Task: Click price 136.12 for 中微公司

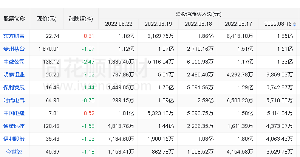Action: coord(51,62)
